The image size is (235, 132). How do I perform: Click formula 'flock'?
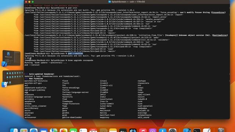pyautogui.click(x=65, y=81)
